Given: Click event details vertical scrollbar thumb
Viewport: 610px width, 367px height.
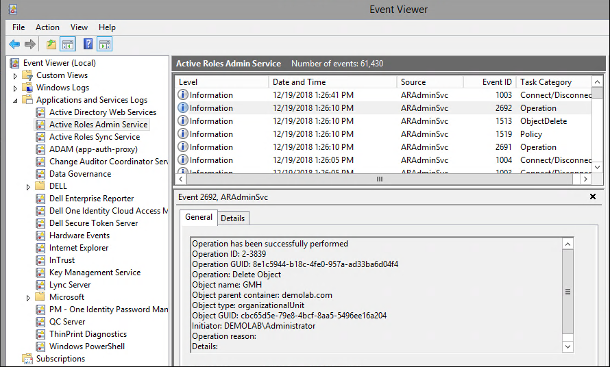Looking at the screenshot, I should 568,292.
